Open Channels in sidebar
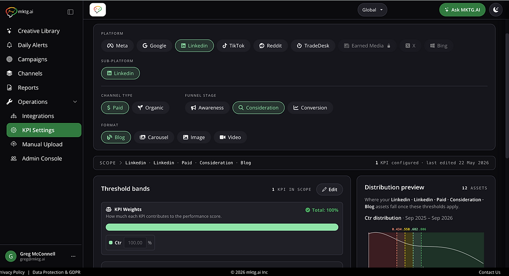509x276 pixels. point(30,73)
